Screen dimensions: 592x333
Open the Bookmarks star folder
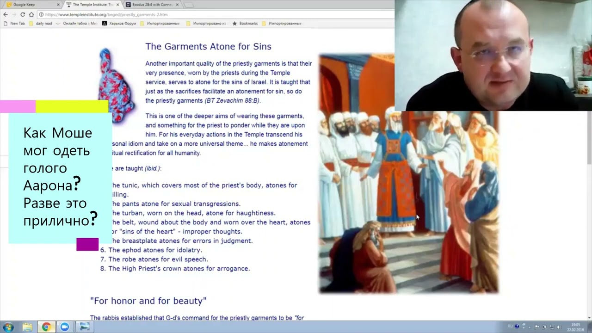pos(245,23)
